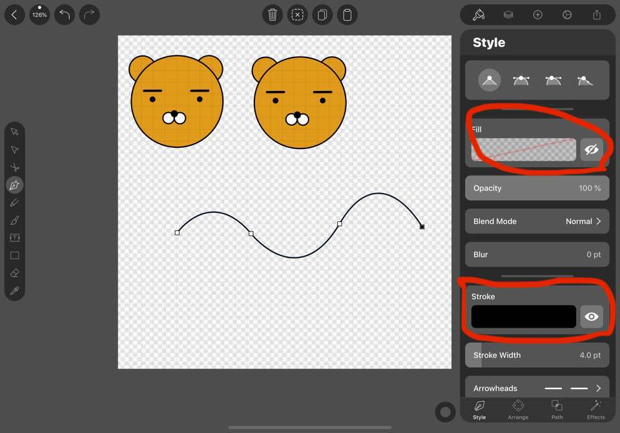The image size is (620, 433).
Task: Adjust Stroke Width 4.0 pt slider
Action: click(x=537, y=355)
